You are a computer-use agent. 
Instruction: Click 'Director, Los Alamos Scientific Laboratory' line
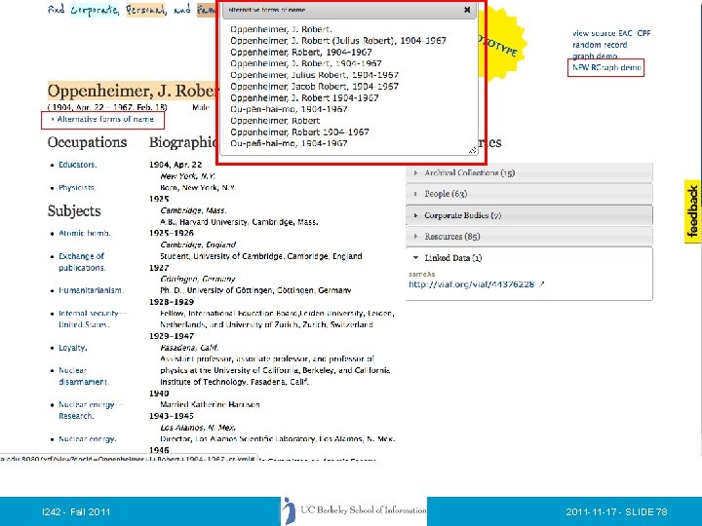[278, 438]
